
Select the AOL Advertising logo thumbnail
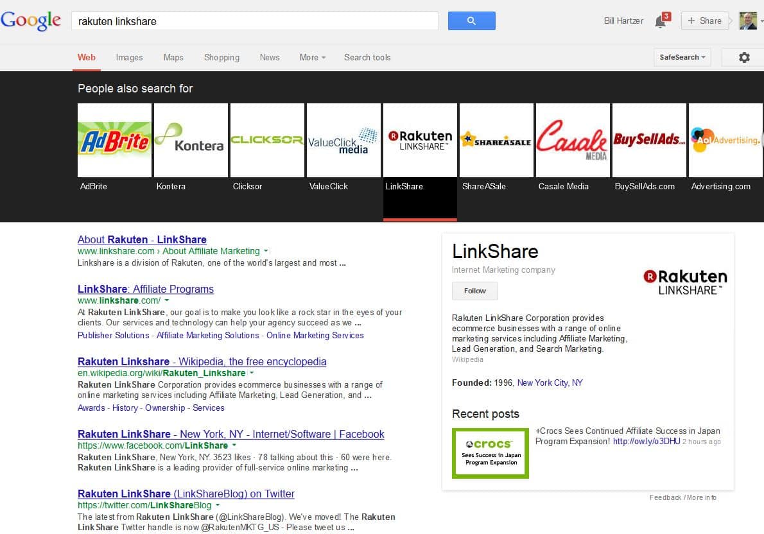726,141
